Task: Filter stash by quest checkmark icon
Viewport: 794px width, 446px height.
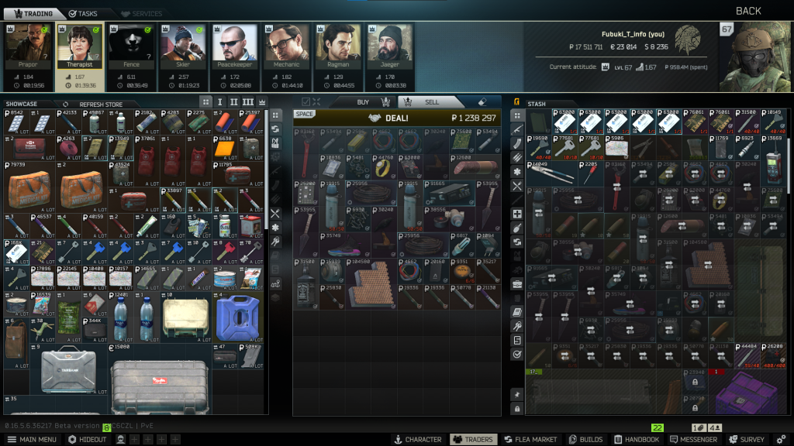Action: 517,355
